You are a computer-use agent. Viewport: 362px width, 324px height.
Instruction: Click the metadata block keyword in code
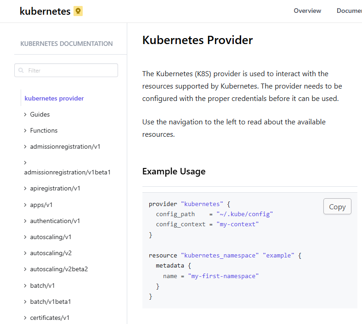coord(170,266)
